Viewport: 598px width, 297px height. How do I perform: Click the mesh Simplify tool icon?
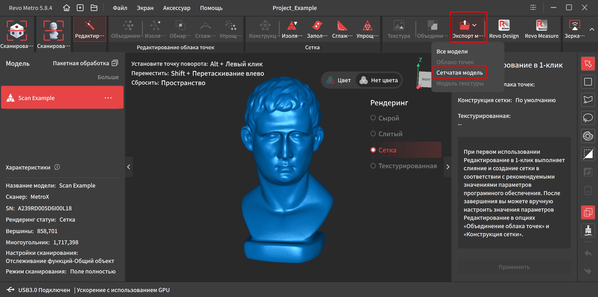367,25
